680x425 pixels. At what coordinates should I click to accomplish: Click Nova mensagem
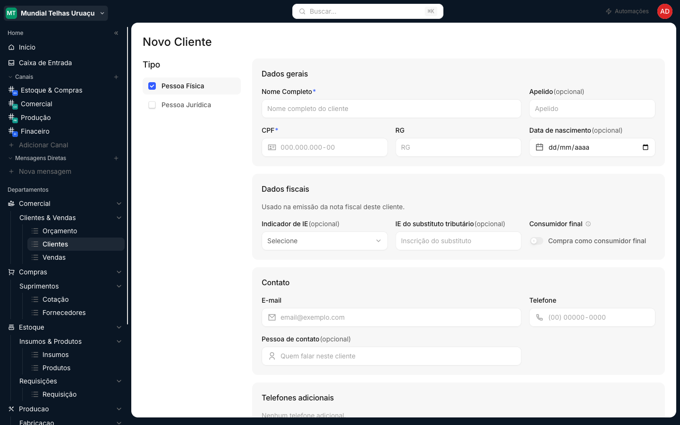(x=45, y=171)
